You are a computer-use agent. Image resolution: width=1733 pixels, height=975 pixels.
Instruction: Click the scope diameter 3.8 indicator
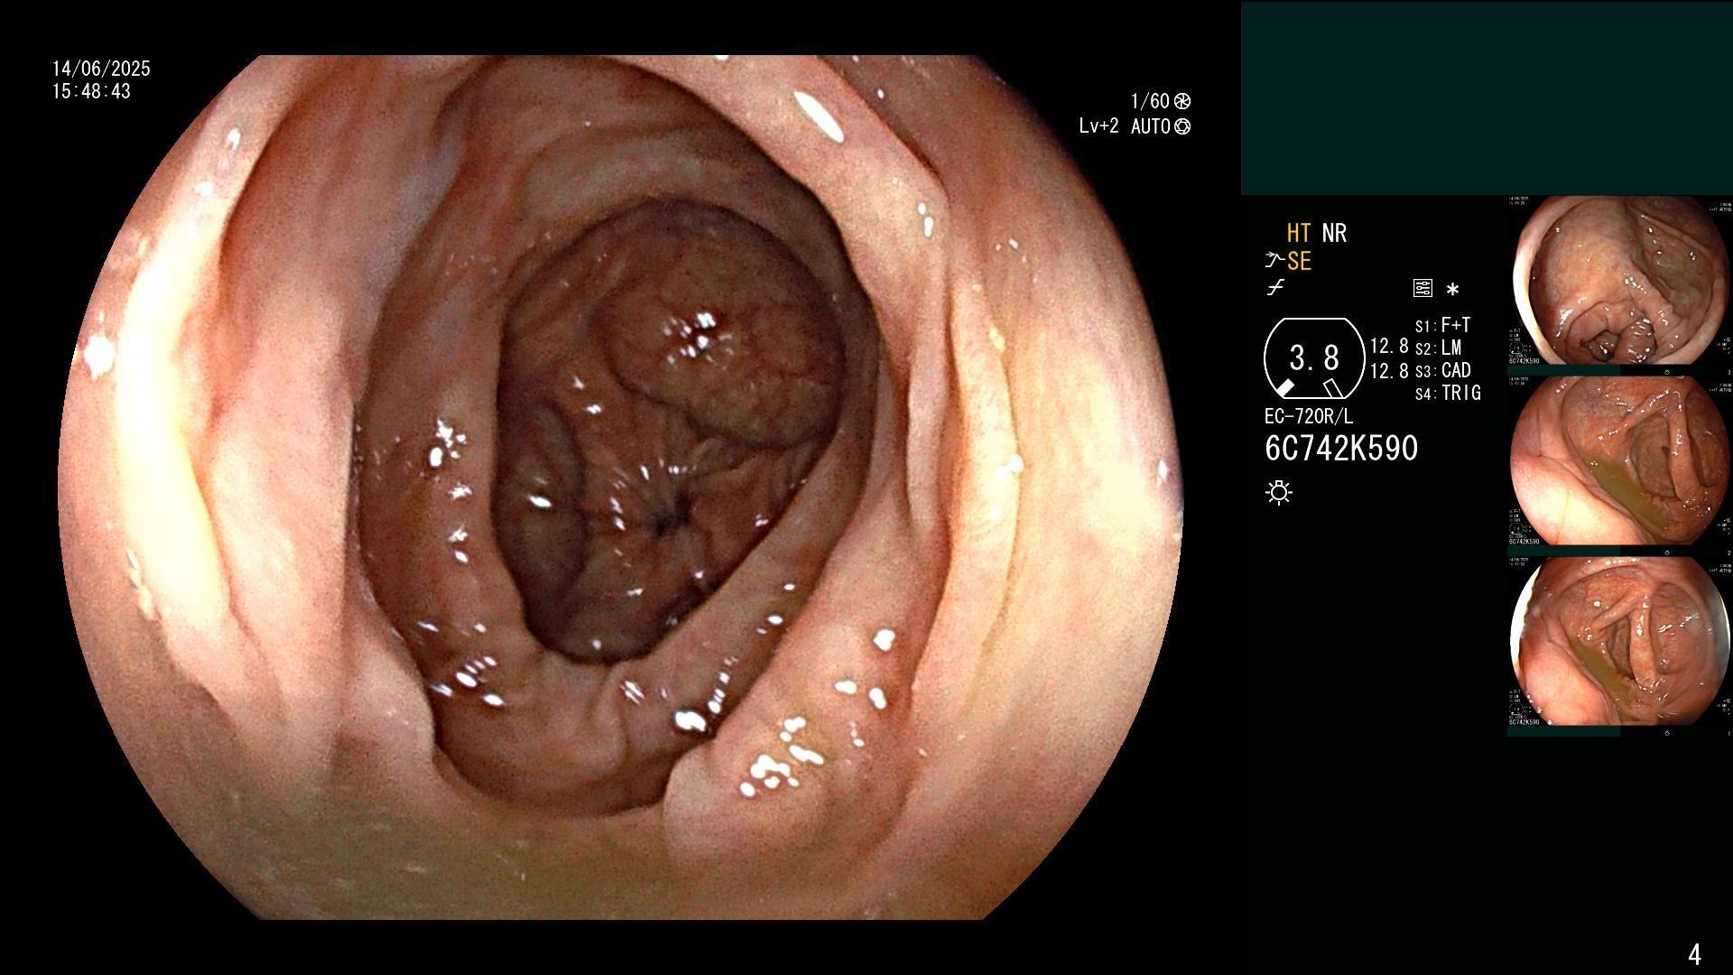tap(1313, 358)
